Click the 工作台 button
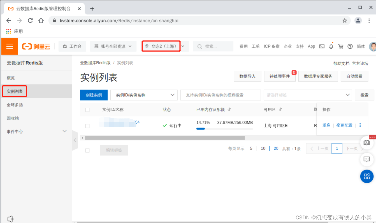 pyautogui.click(x=72, y=46)
